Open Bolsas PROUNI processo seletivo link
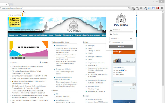Screen dimensions: 165x103 point(29,76)
